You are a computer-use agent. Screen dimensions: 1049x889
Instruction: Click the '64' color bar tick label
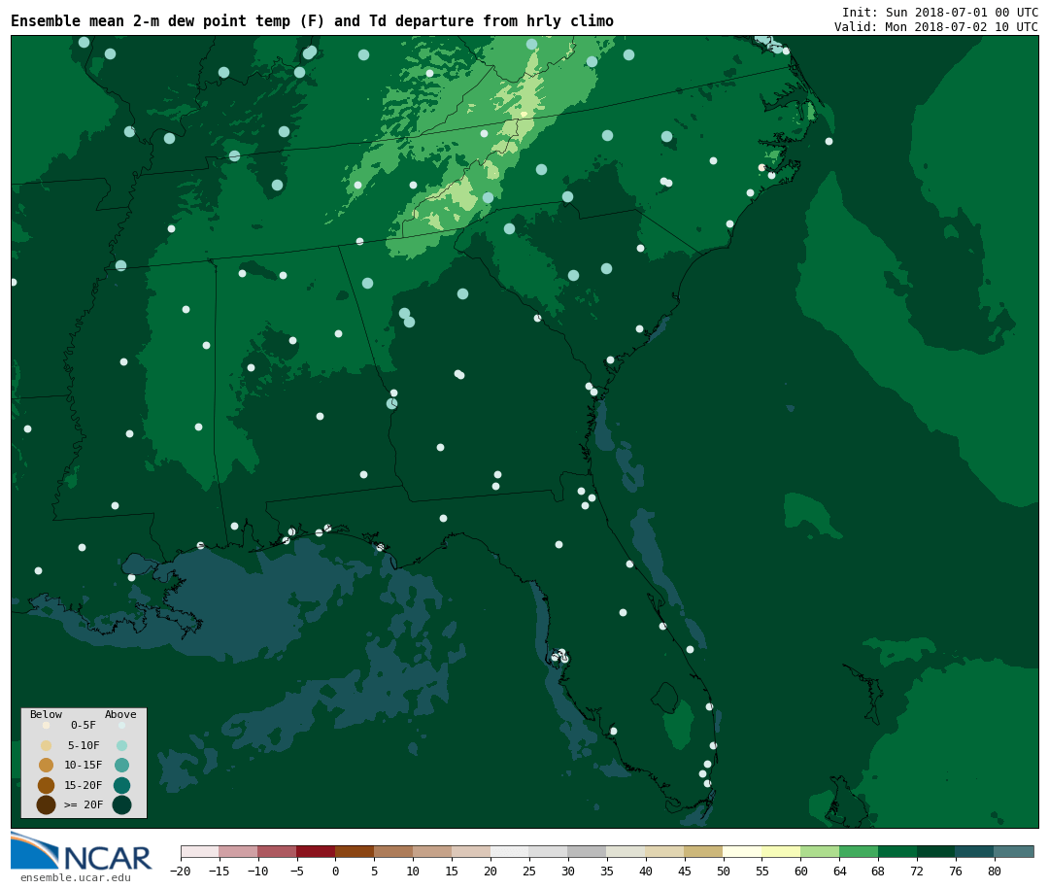coord(839,871)
